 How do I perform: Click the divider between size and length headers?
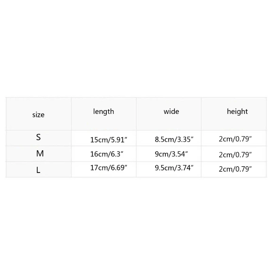(71, 114)
